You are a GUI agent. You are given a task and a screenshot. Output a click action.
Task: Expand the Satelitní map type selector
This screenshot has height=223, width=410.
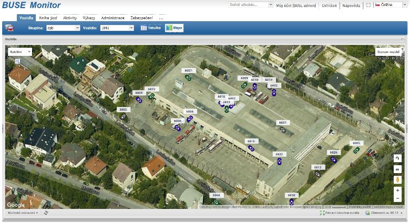pos(20,52)
